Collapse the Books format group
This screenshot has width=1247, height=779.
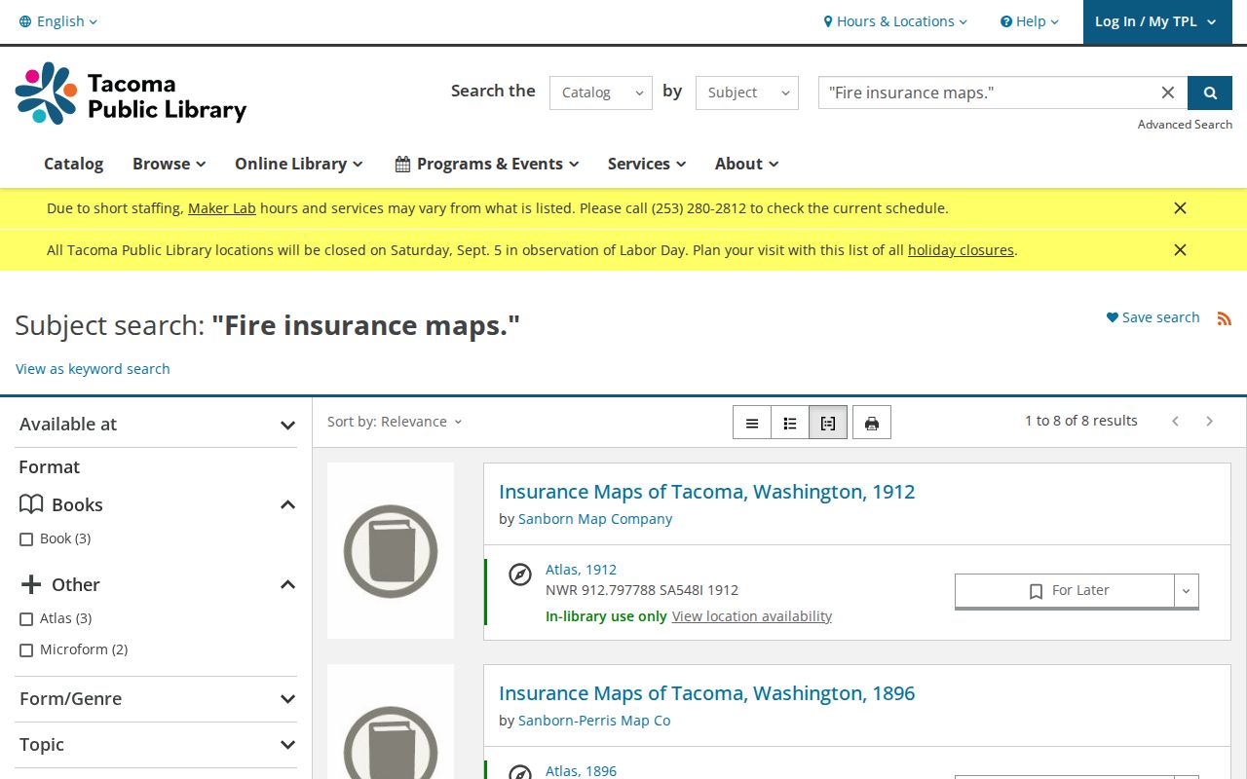click(287, 504)
